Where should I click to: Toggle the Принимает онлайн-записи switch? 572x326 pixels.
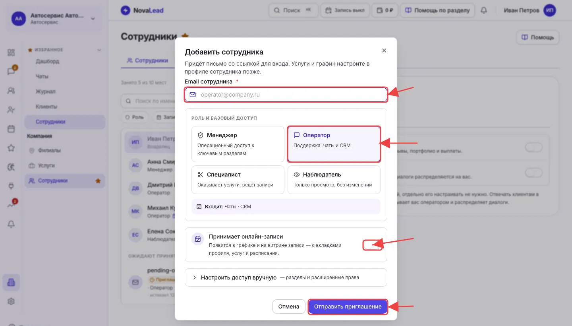coord(372,245)
